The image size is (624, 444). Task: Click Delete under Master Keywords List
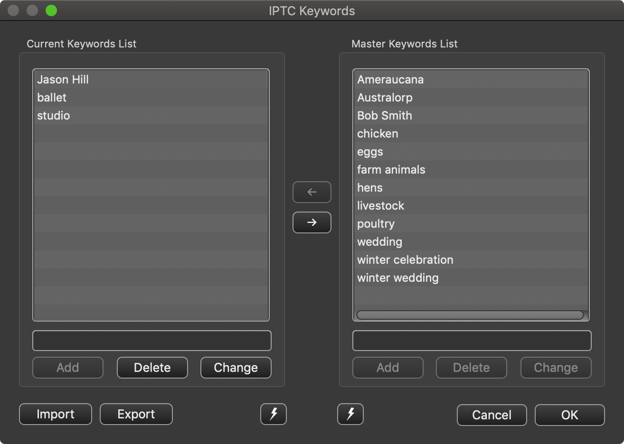click(472, 368)
